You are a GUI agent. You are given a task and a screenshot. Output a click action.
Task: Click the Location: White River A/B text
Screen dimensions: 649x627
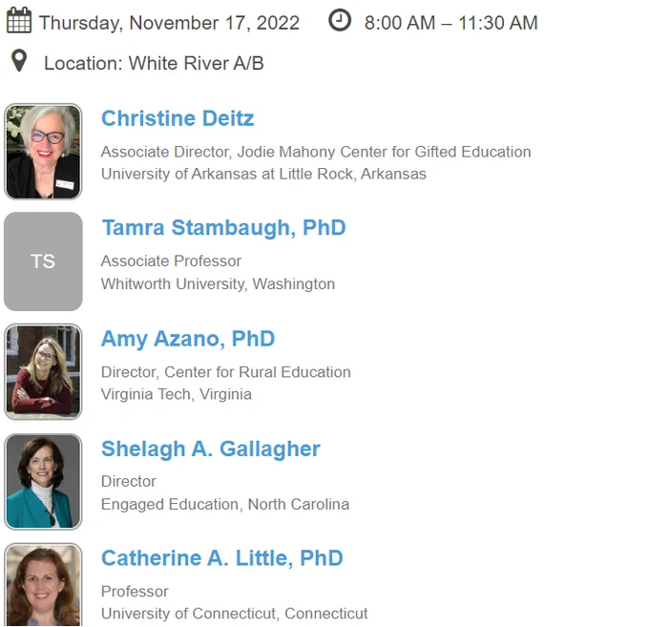point(154,63)
